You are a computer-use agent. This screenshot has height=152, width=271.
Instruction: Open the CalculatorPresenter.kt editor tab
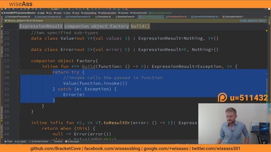coord(17,17)
